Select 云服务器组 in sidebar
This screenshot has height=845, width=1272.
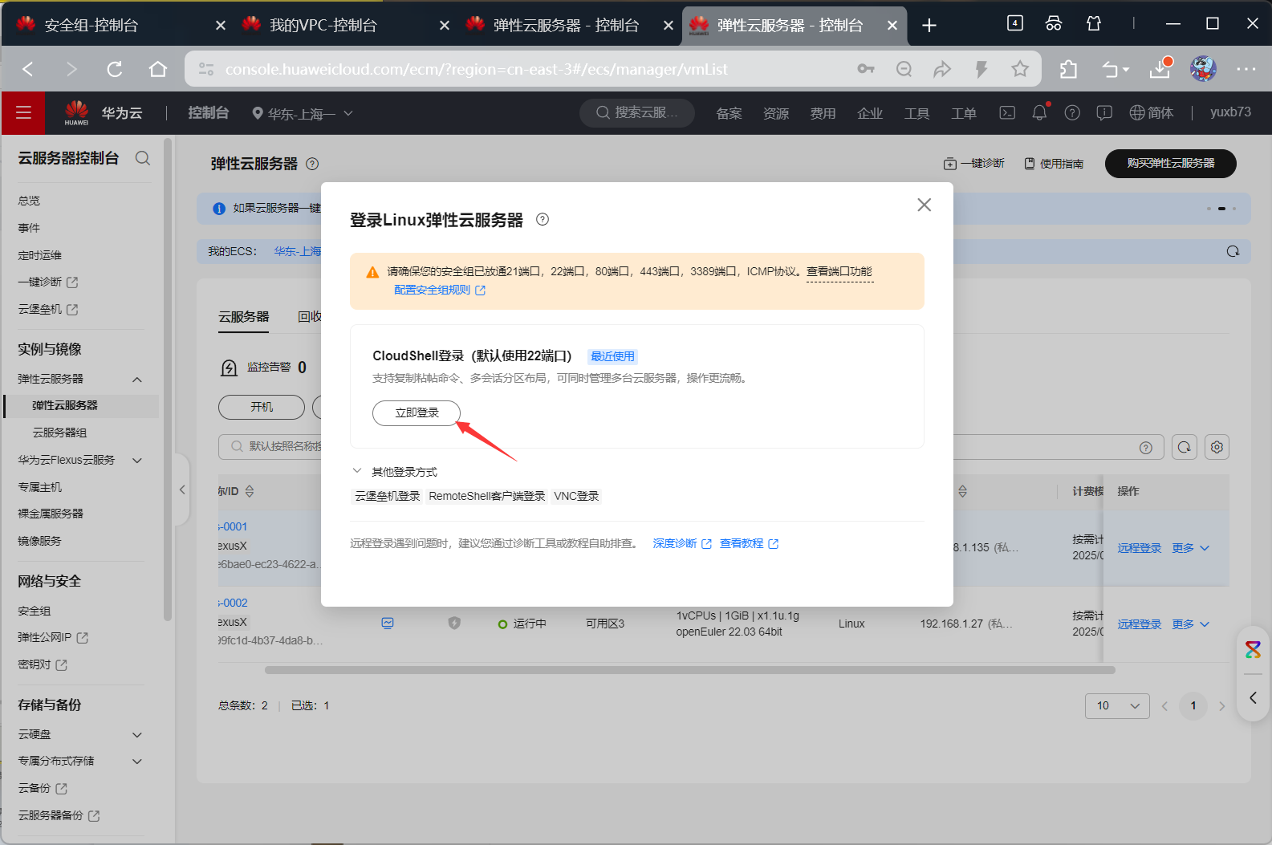pos(59,433)
